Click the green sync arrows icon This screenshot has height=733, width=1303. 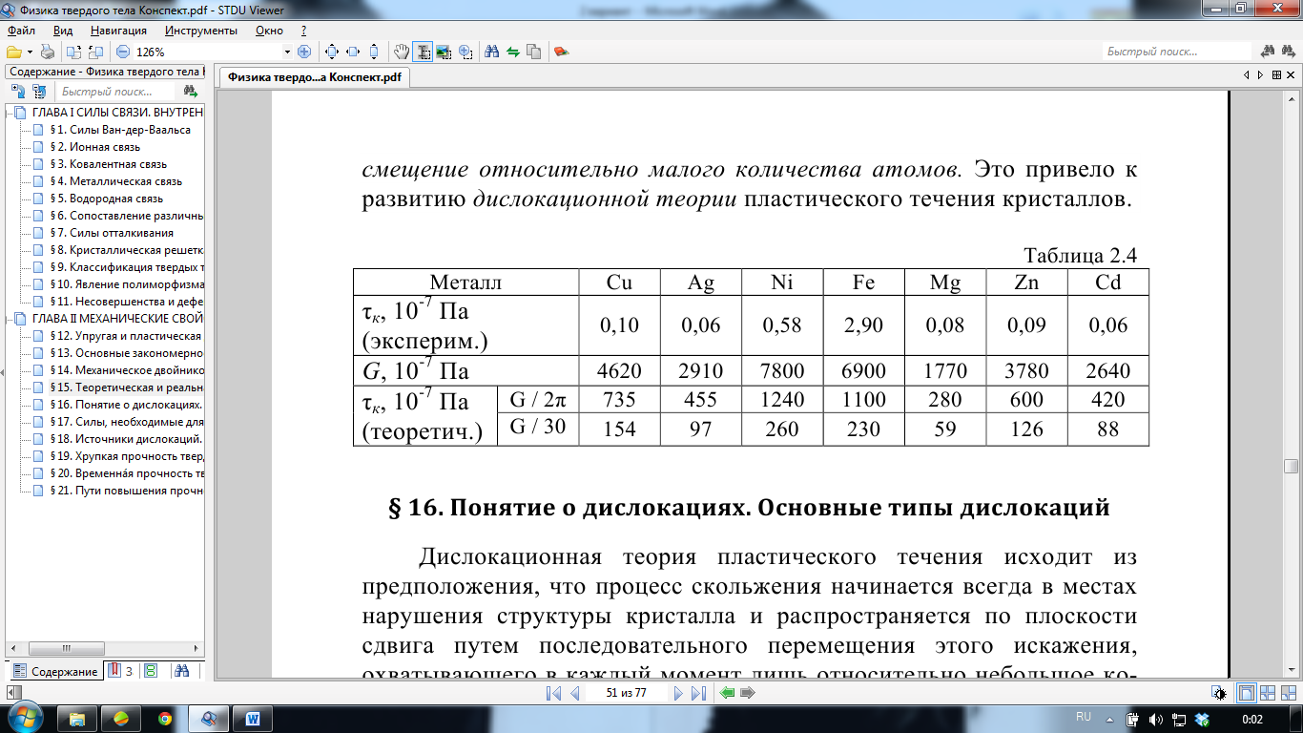click(x=513, y=52)
